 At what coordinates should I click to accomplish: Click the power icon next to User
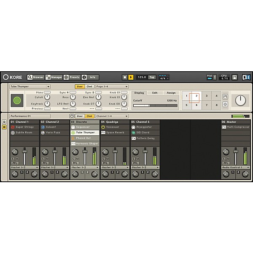(x=72, y=116)
